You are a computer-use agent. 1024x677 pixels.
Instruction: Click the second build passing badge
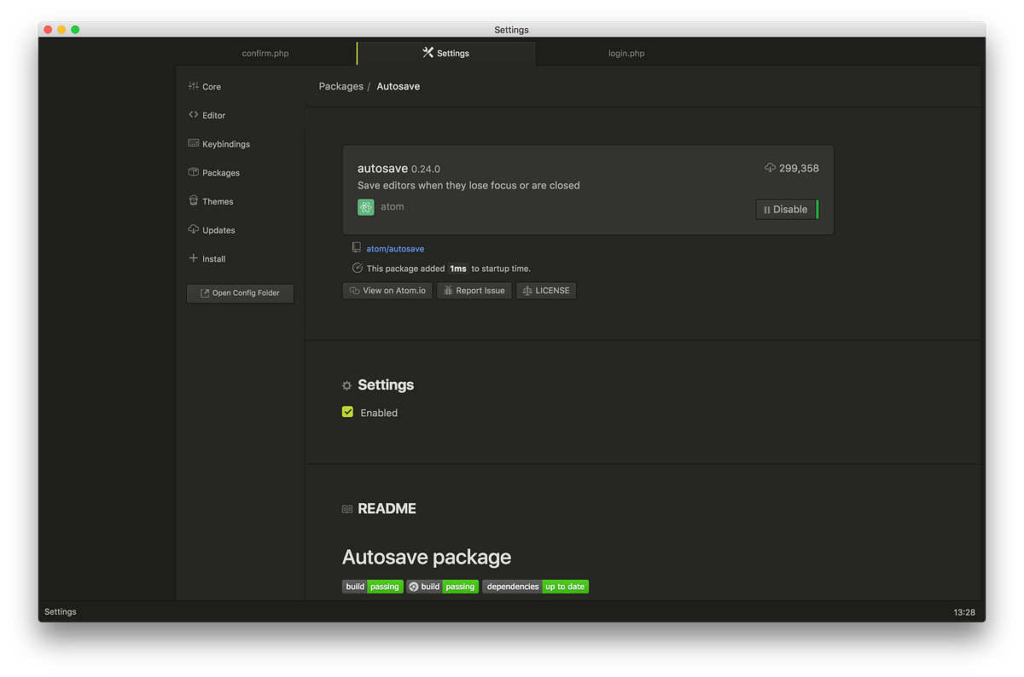click(x=443, y=587)
